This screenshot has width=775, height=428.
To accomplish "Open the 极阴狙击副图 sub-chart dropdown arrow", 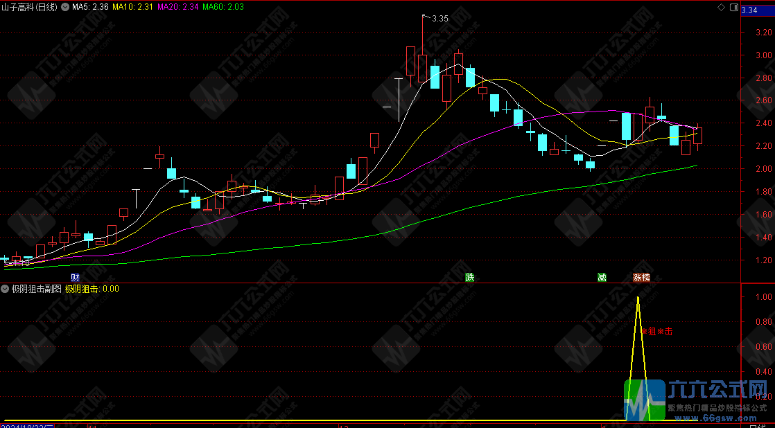I will tap(5, 289).
